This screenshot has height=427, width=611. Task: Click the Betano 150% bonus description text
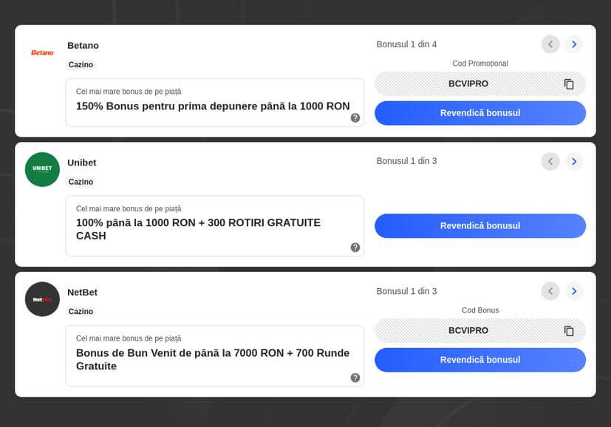tap(213, 106)
